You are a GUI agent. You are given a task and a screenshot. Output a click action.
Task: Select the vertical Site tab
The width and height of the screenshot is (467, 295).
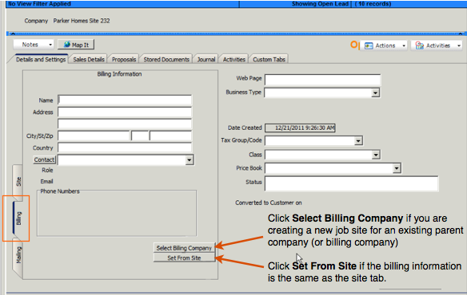18,181
